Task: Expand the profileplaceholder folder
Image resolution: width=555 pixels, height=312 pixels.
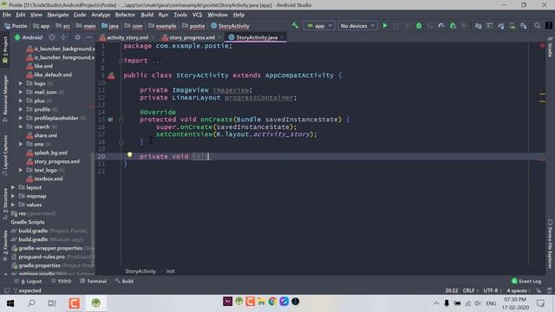Action: coord(21,118)
